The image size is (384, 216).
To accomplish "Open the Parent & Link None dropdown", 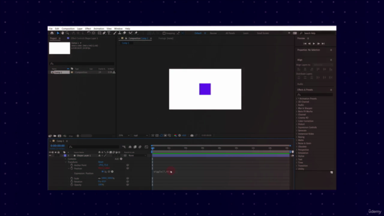I will pyautogui.click(x=137, y=155).
